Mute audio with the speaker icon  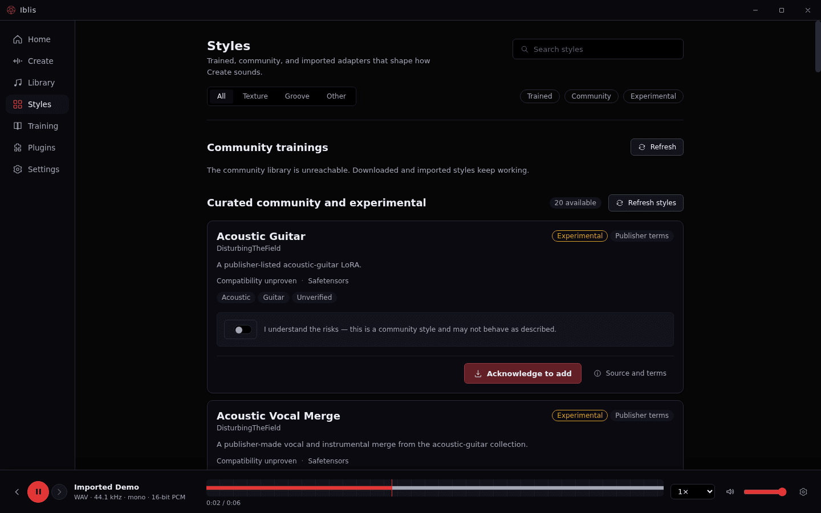(x=730, y=492)
